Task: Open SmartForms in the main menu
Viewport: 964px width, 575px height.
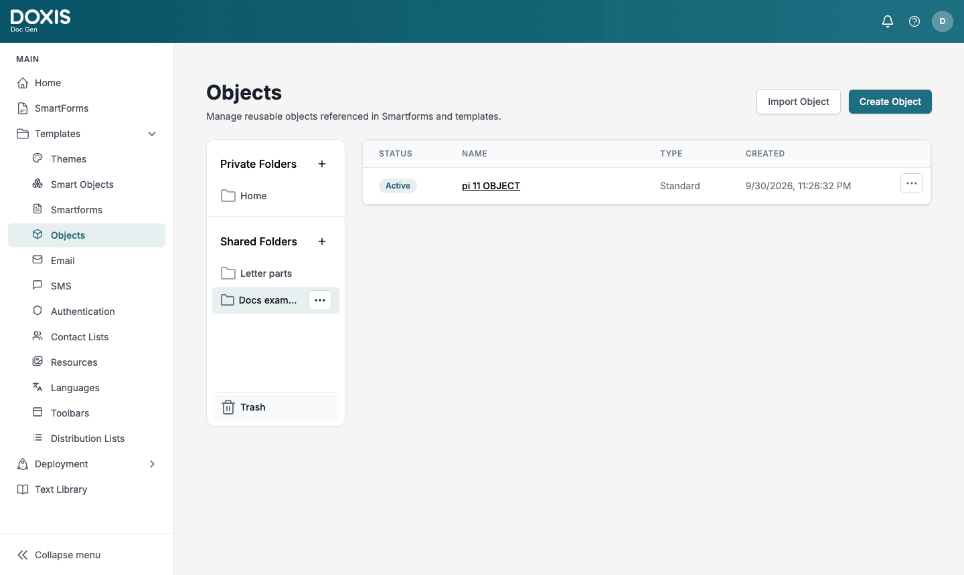Action: (87, 108)
